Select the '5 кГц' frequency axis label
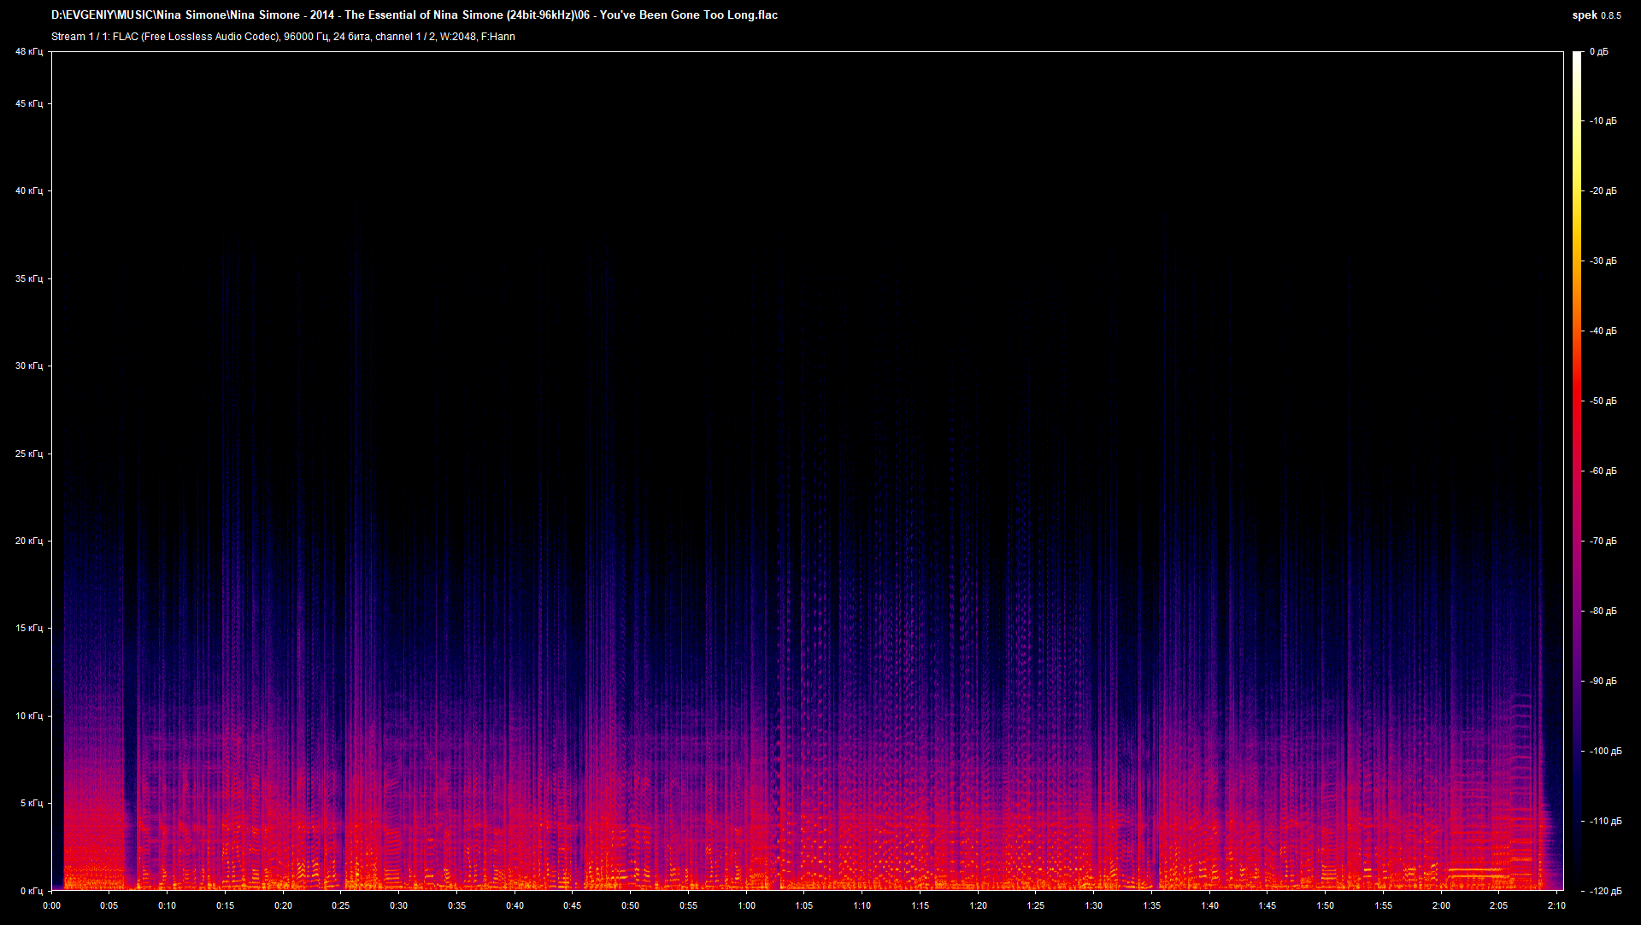1641x925 pixels. [x=31, y=803]
